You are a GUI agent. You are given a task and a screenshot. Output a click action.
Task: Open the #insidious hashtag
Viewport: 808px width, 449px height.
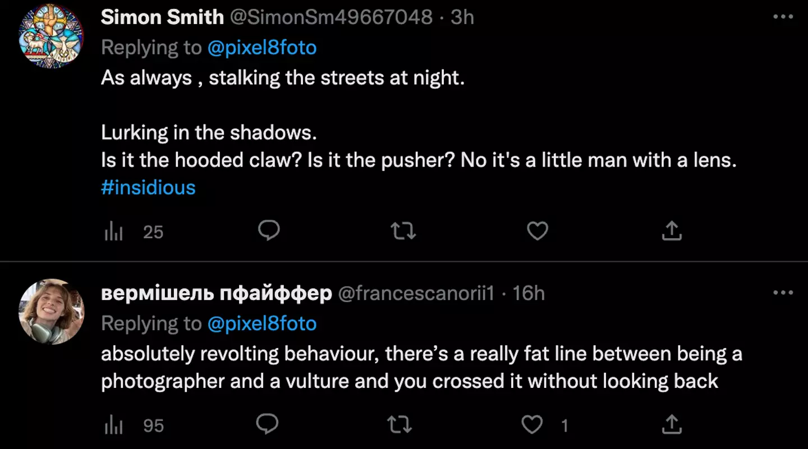pos(148,187)
